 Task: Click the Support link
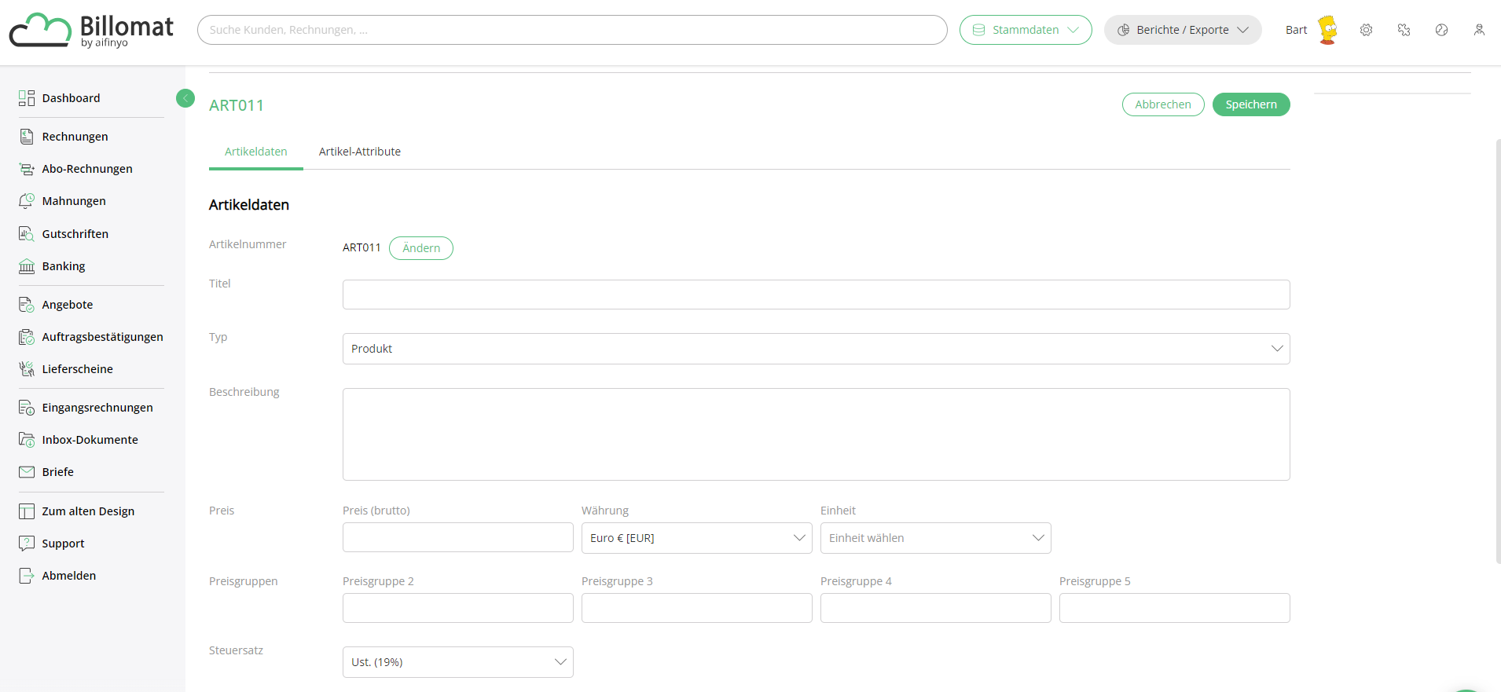tap(63, 544)
